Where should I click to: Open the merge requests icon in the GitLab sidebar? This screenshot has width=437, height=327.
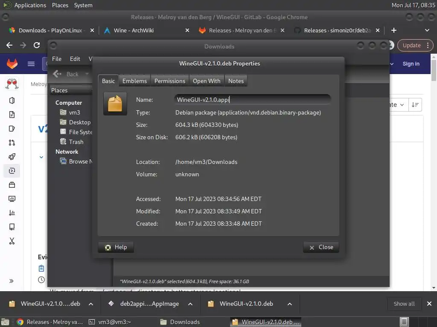(x=12, y=143)
